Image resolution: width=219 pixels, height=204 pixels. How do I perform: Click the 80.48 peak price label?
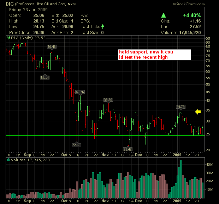(52, 46)
